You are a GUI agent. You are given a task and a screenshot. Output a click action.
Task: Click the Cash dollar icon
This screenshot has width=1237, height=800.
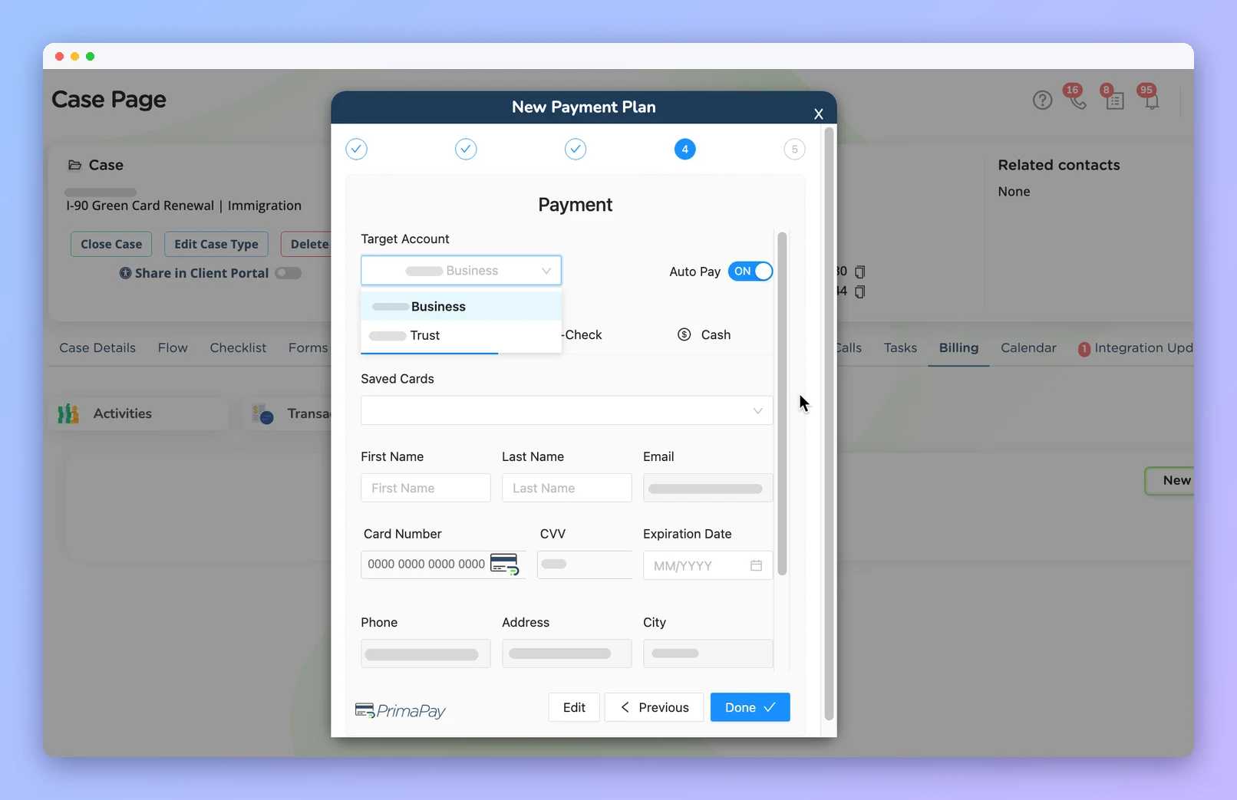[684, 334]
